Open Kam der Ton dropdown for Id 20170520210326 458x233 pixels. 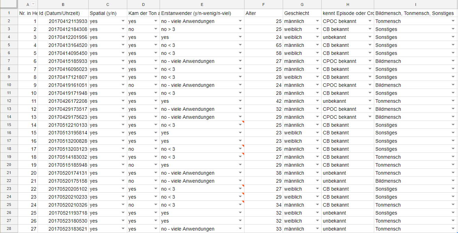pos(155,205)
